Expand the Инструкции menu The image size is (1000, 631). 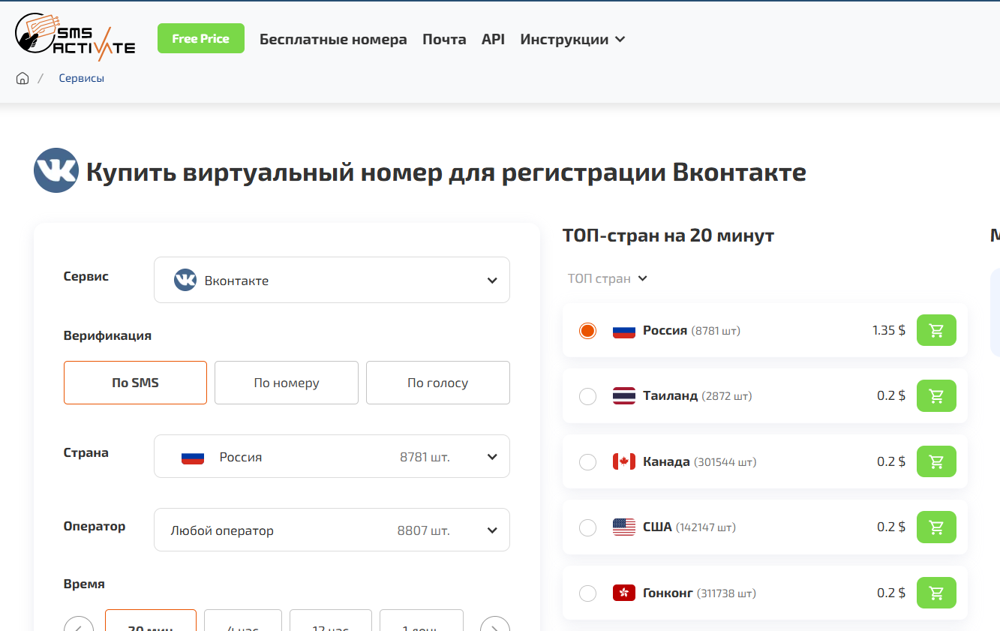[x=572, y=39]
